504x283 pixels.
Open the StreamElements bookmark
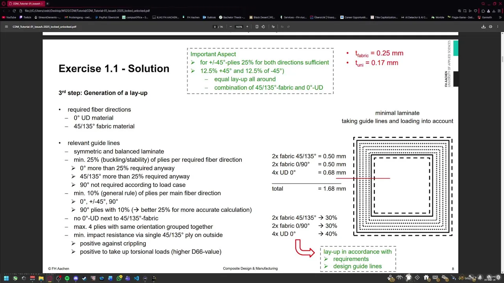pyautogui.click(x=48, y=17)
